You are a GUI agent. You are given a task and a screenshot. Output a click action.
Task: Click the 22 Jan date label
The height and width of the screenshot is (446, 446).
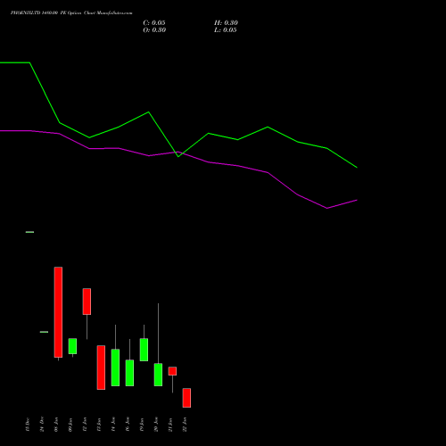coord(185,425)
